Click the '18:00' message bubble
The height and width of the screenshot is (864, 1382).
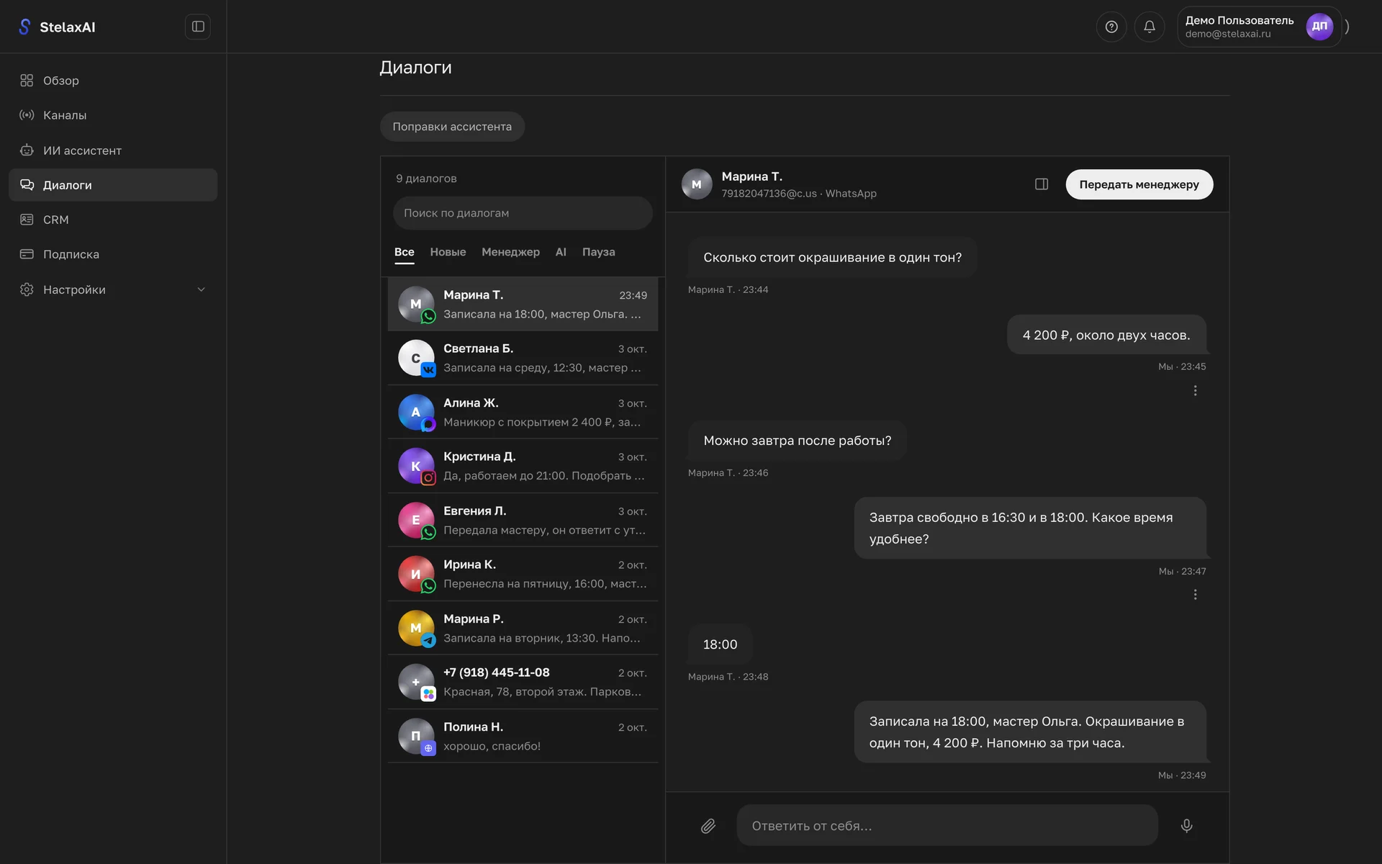click(x=720, y=644)
